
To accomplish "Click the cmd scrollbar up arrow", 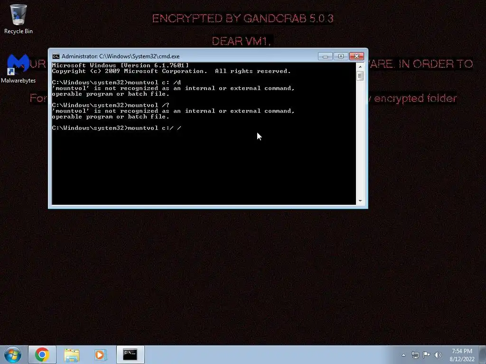I will click(x=360, y=66).
